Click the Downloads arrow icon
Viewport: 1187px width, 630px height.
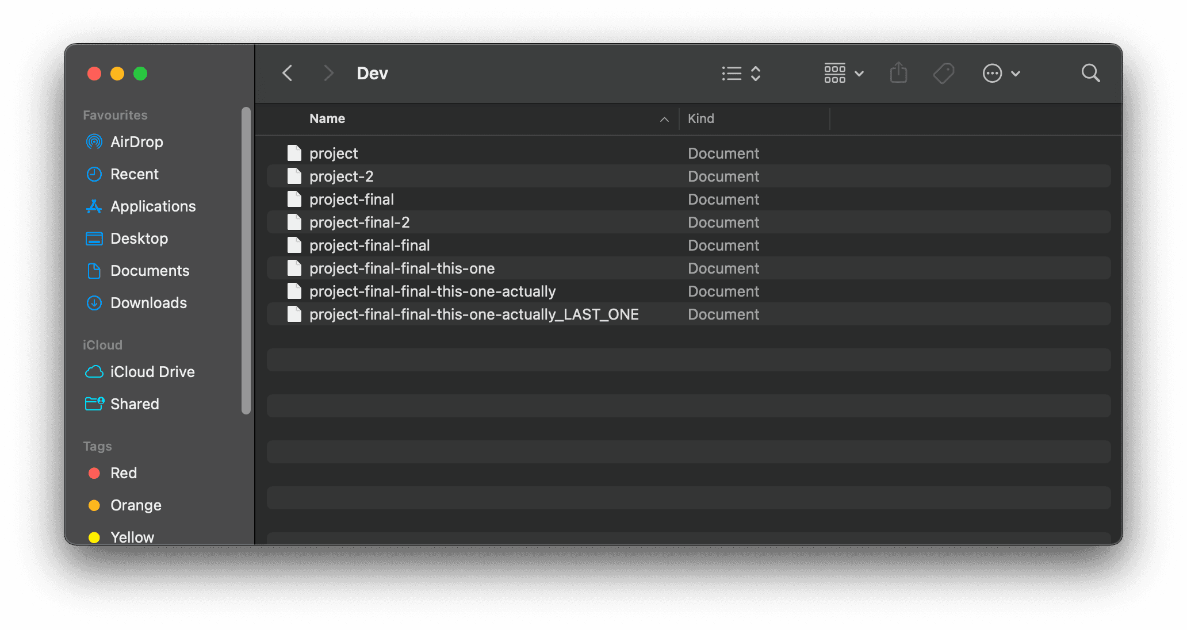pos(94,302)
